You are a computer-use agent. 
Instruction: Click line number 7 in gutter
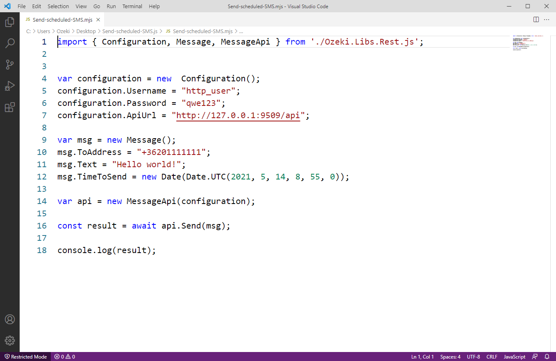(x=44, y=115)
